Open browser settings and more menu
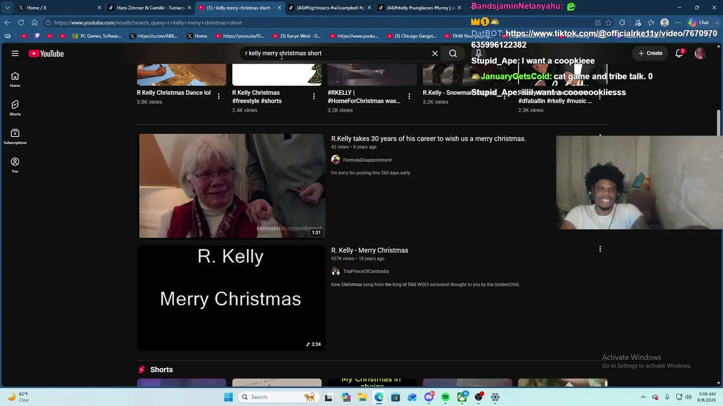Image resolution: width=723 pixels, height=406 pixels. tap(678, 23)
